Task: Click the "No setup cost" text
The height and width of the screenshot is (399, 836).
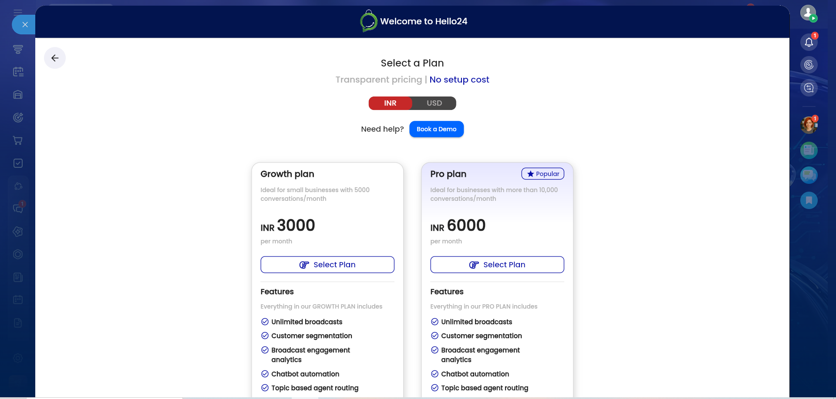Action: tap(459, 80)
